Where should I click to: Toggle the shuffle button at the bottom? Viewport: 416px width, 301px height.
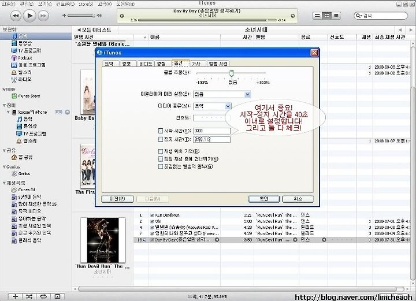click(29, 296)
